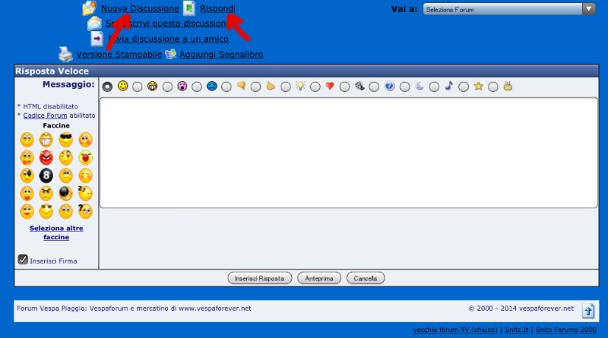Click the Anteprima preview button
This screenshot has width=608, height=338.
tap(319, 278)
